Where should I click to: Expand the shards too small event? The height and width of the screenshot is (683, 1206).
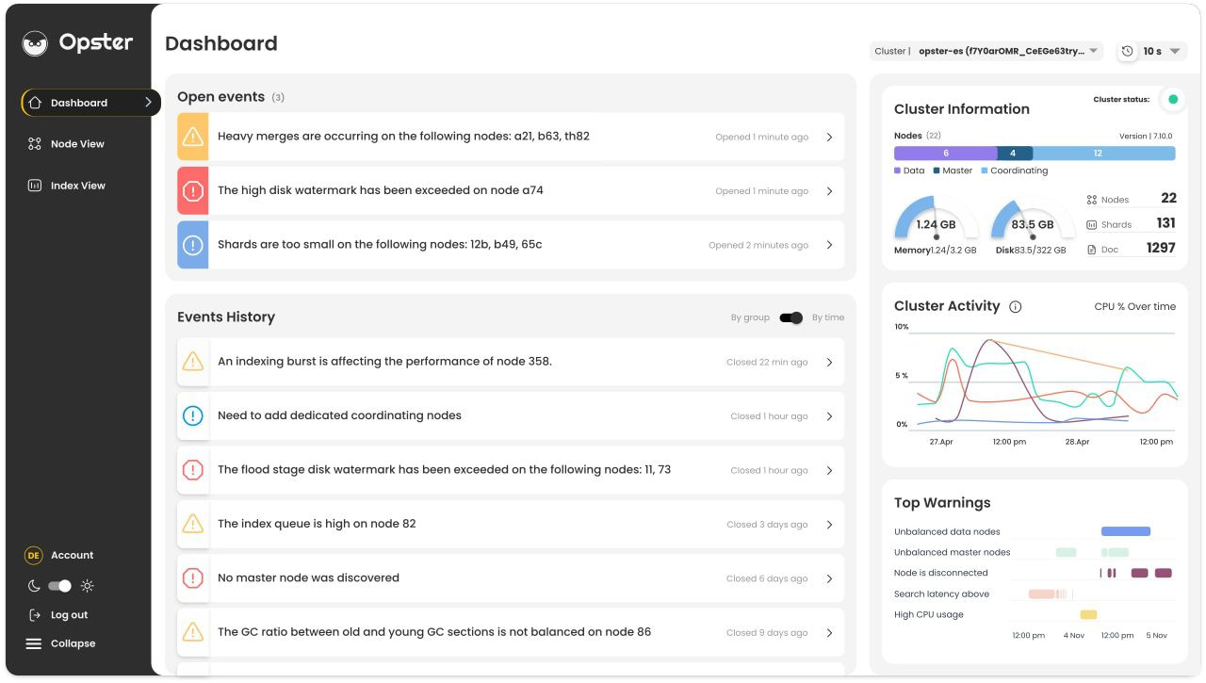pyautogui.click(x=830, y=244)
